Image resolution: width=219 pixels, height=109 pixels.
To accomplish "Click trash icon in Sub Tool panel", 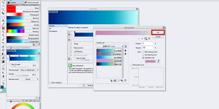I will [39, 44].
